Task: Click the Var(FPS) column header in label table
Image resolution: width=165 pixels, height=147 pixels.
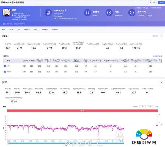Action: [32, 61]
